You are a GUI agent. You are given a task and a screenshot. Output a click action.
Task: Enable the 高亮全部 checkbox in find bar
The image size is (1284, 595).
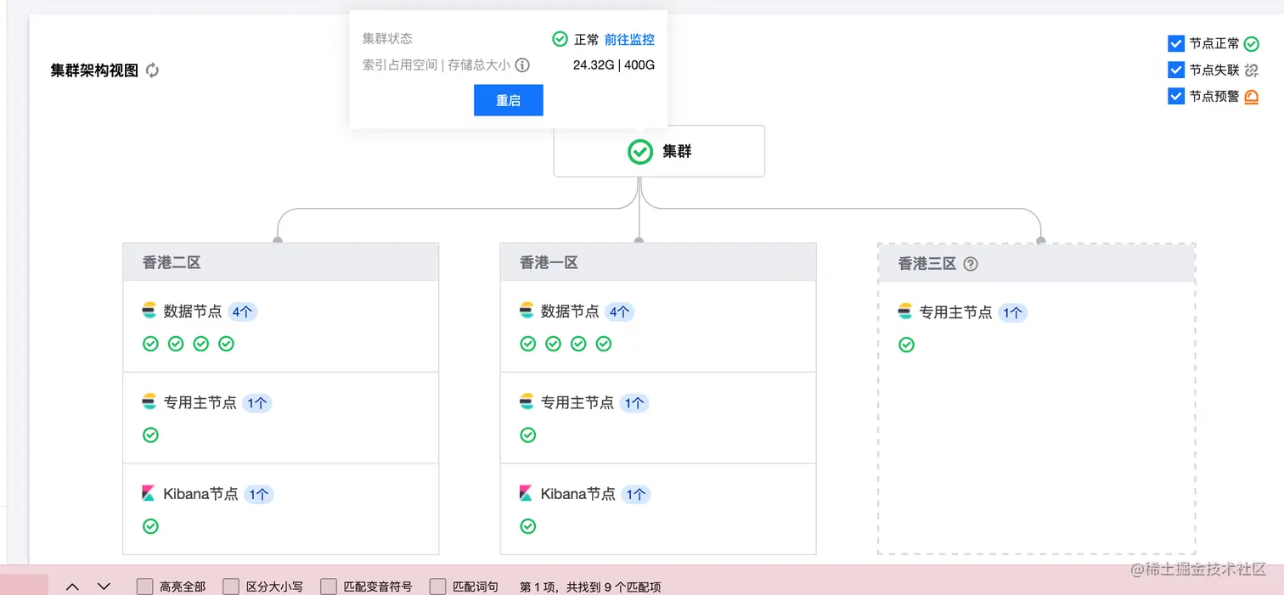coord(145,587)
